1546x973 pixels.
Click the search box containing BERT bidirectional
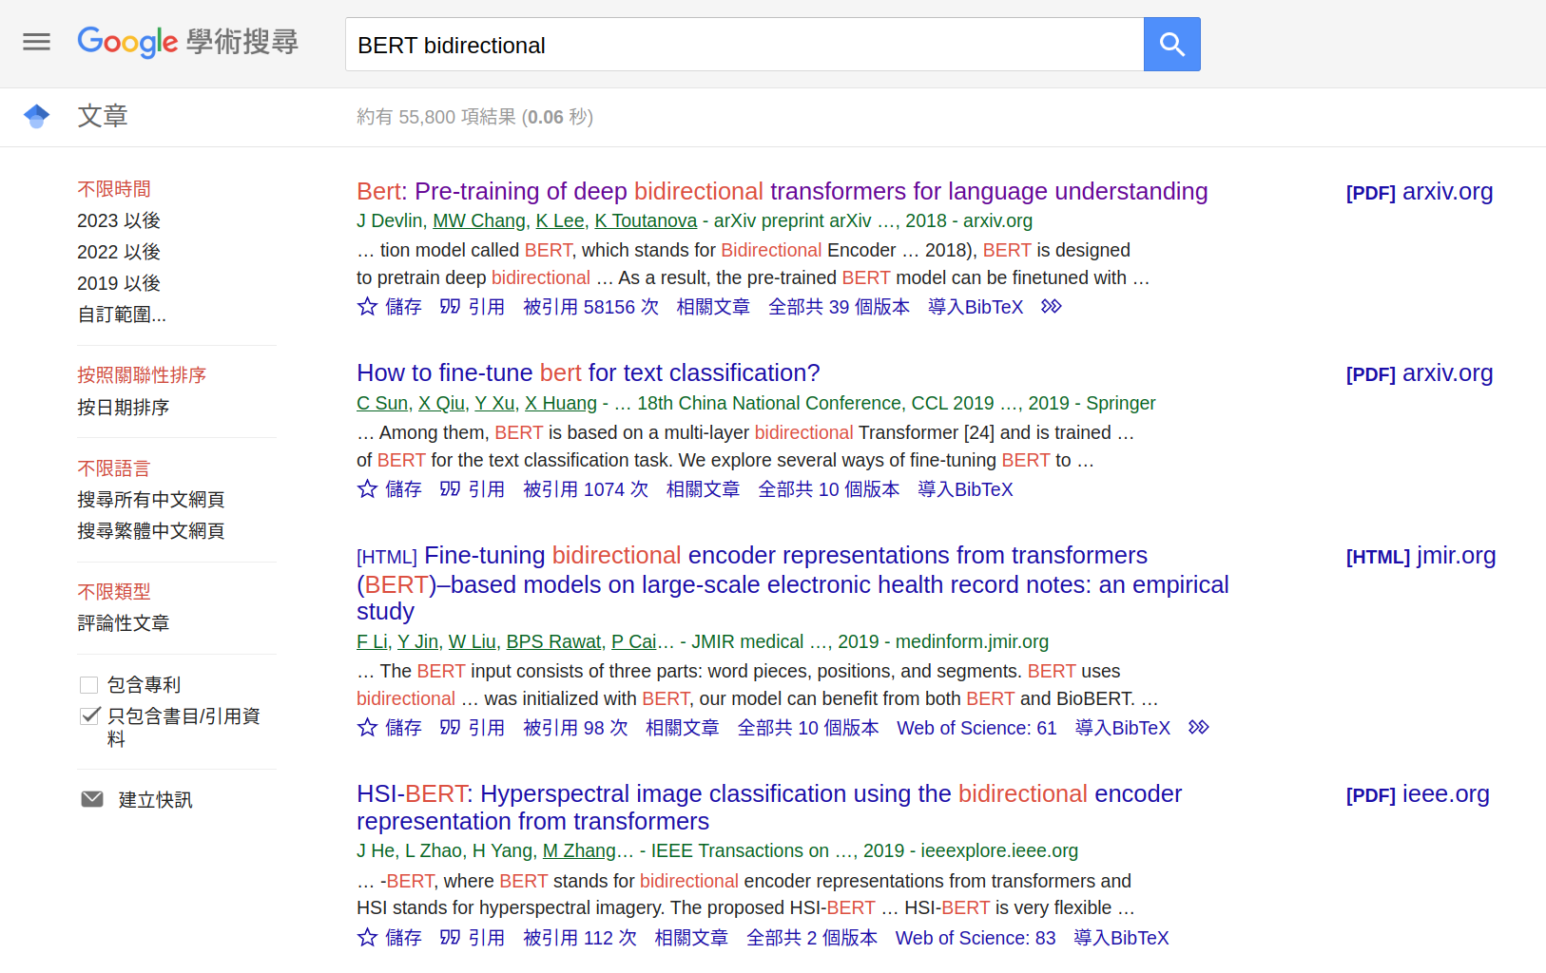pos(744,45)
